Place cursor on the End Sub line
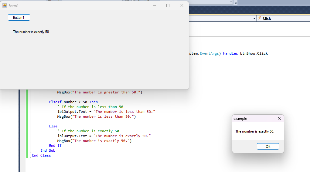 click(48, 150)
